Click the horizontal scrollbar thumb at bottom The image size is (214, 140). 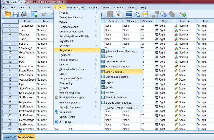coord(20,132)
